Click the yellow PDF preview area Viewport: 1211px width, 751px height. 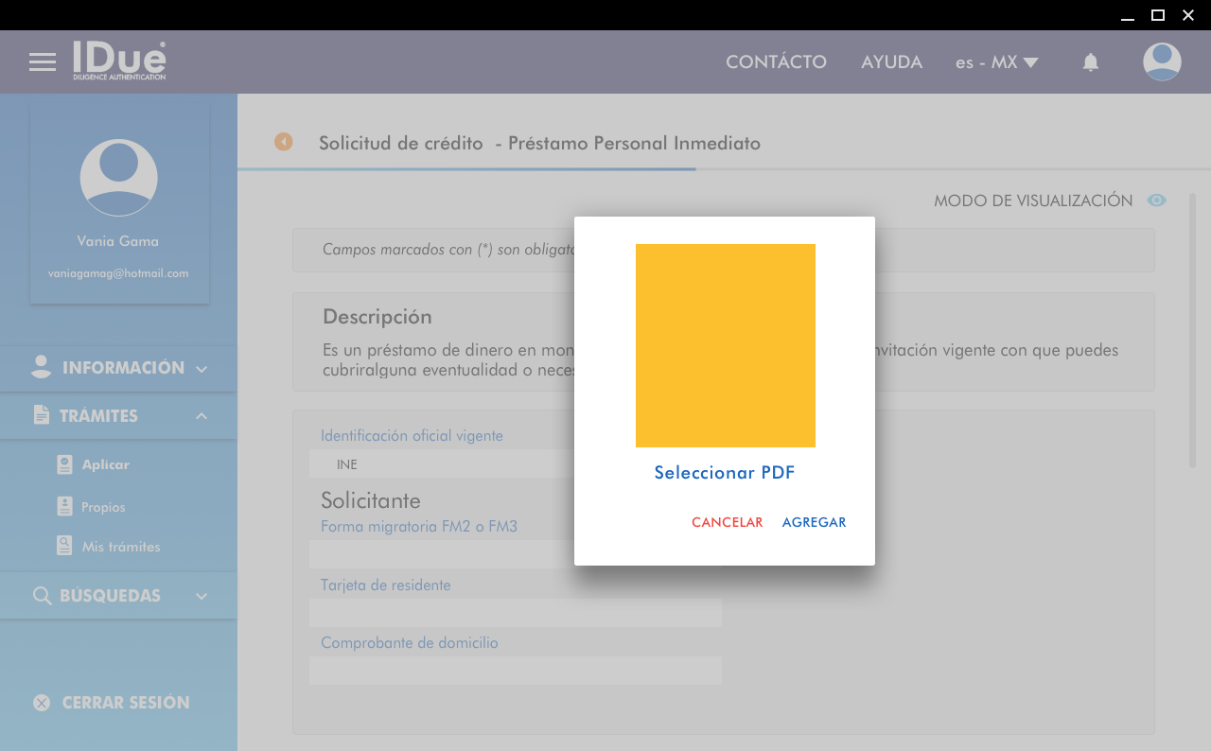click(x=725, y=345)
